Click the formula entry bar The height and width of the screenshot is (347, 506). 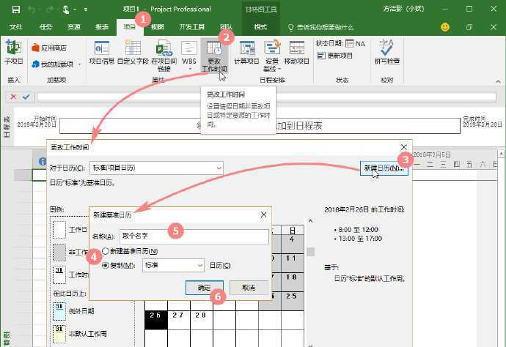coord(266,97)
